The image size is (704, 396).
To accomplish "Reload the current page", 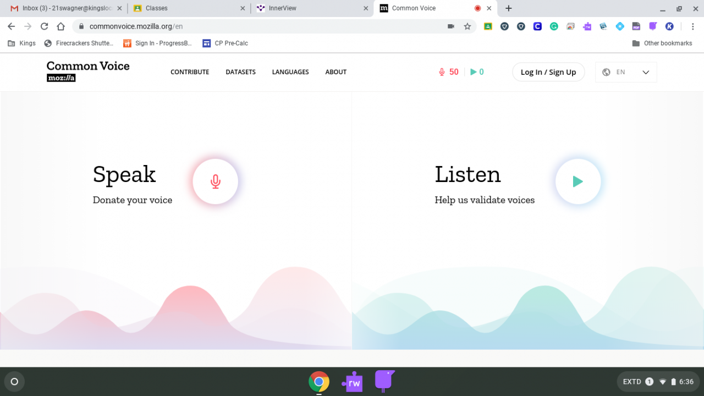I will (44, 26).
